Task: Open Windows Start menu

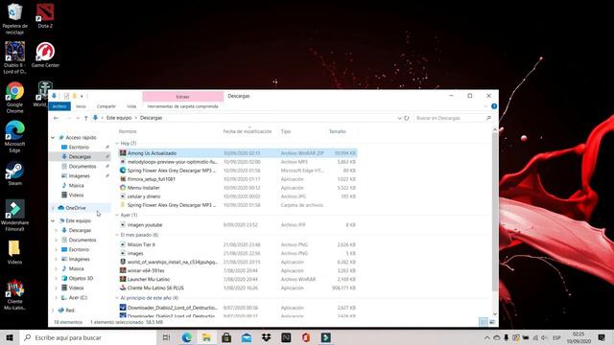Action: pos(10,337)
